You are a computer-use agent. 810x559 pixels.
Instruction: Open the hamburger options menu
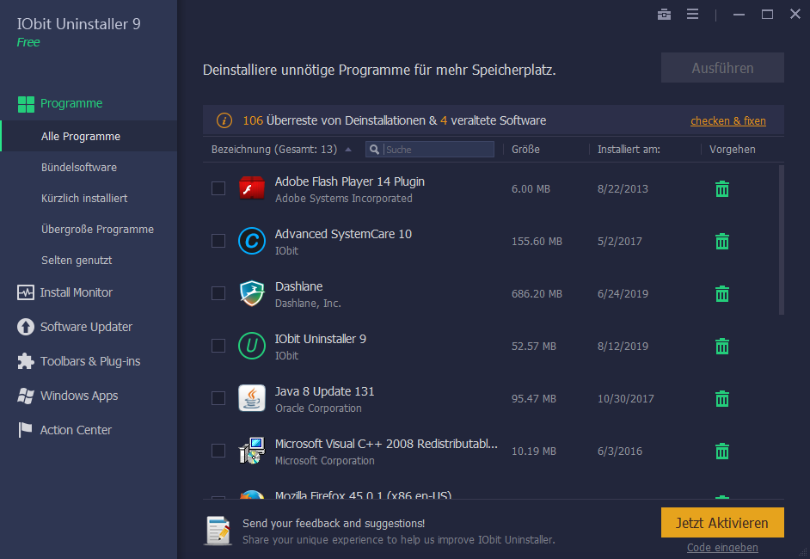pos(692,15)
